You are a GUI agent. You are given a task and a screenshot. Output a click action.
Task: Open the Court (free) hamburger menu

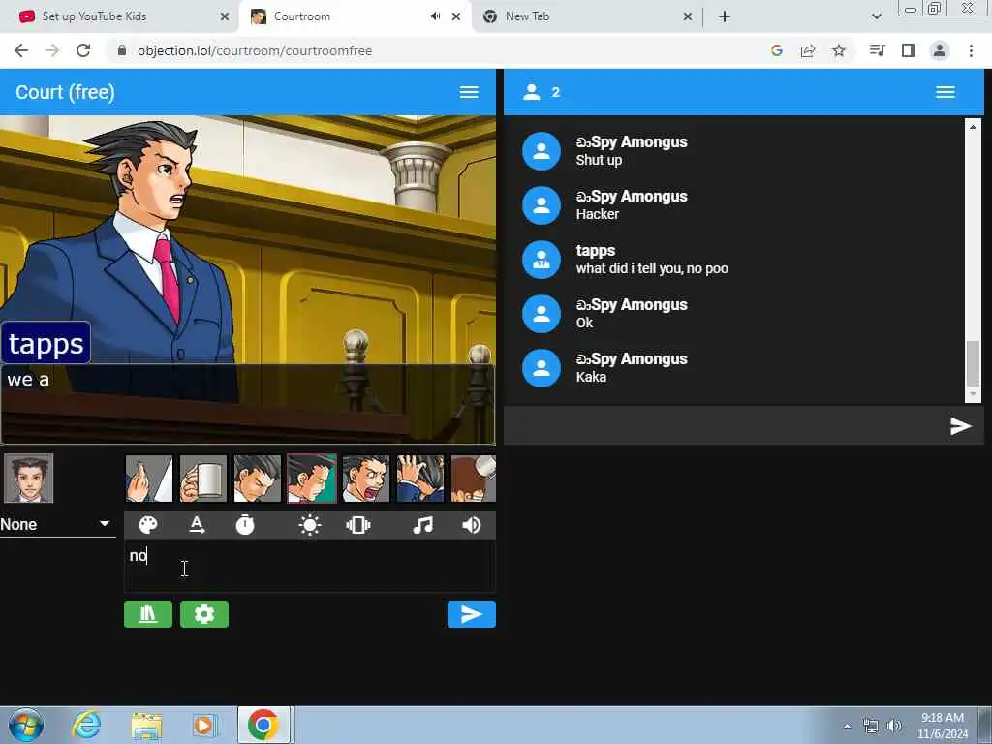point(469,92)
